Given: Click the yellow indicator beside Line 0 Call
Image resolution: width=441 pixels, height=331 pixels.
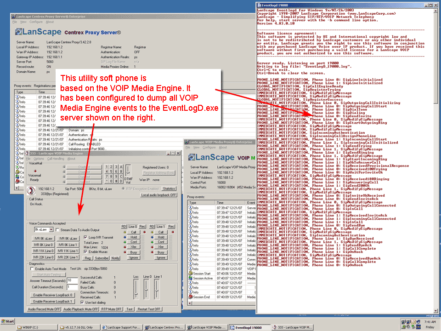Looking at the screenshot, I should (x=125, y=232).
